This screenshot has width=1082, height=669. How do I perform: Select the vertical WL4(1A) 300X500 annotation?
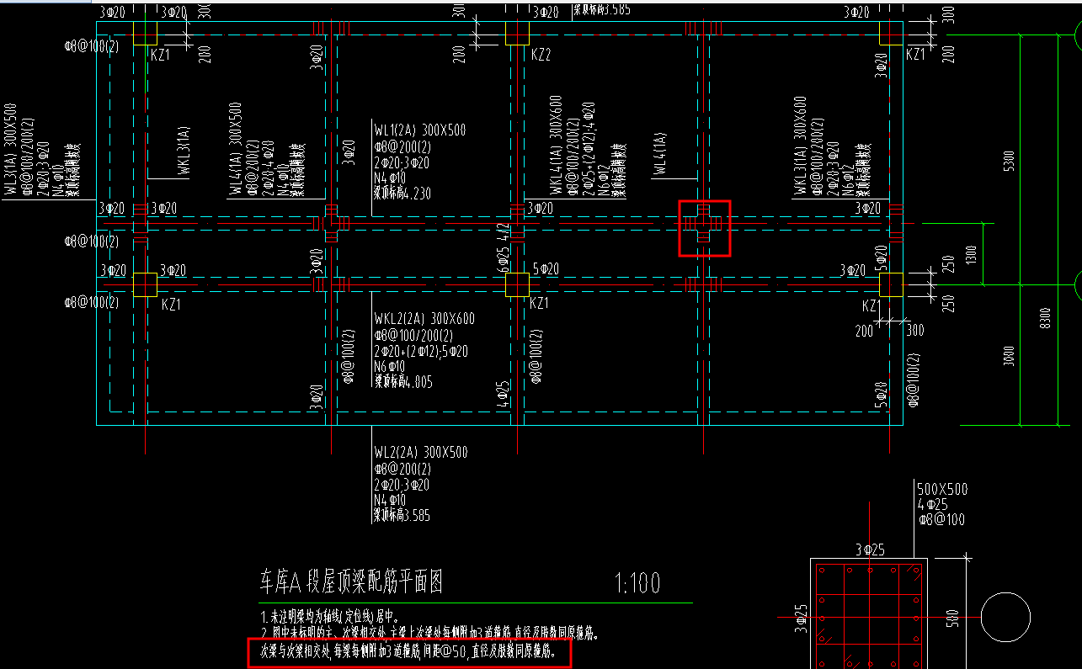(x=235, y=148)
